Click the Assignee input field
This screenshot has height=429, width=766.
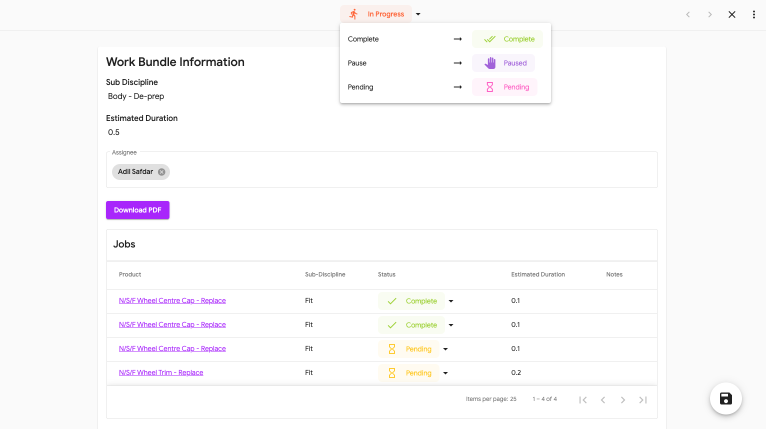coord(382,170)
